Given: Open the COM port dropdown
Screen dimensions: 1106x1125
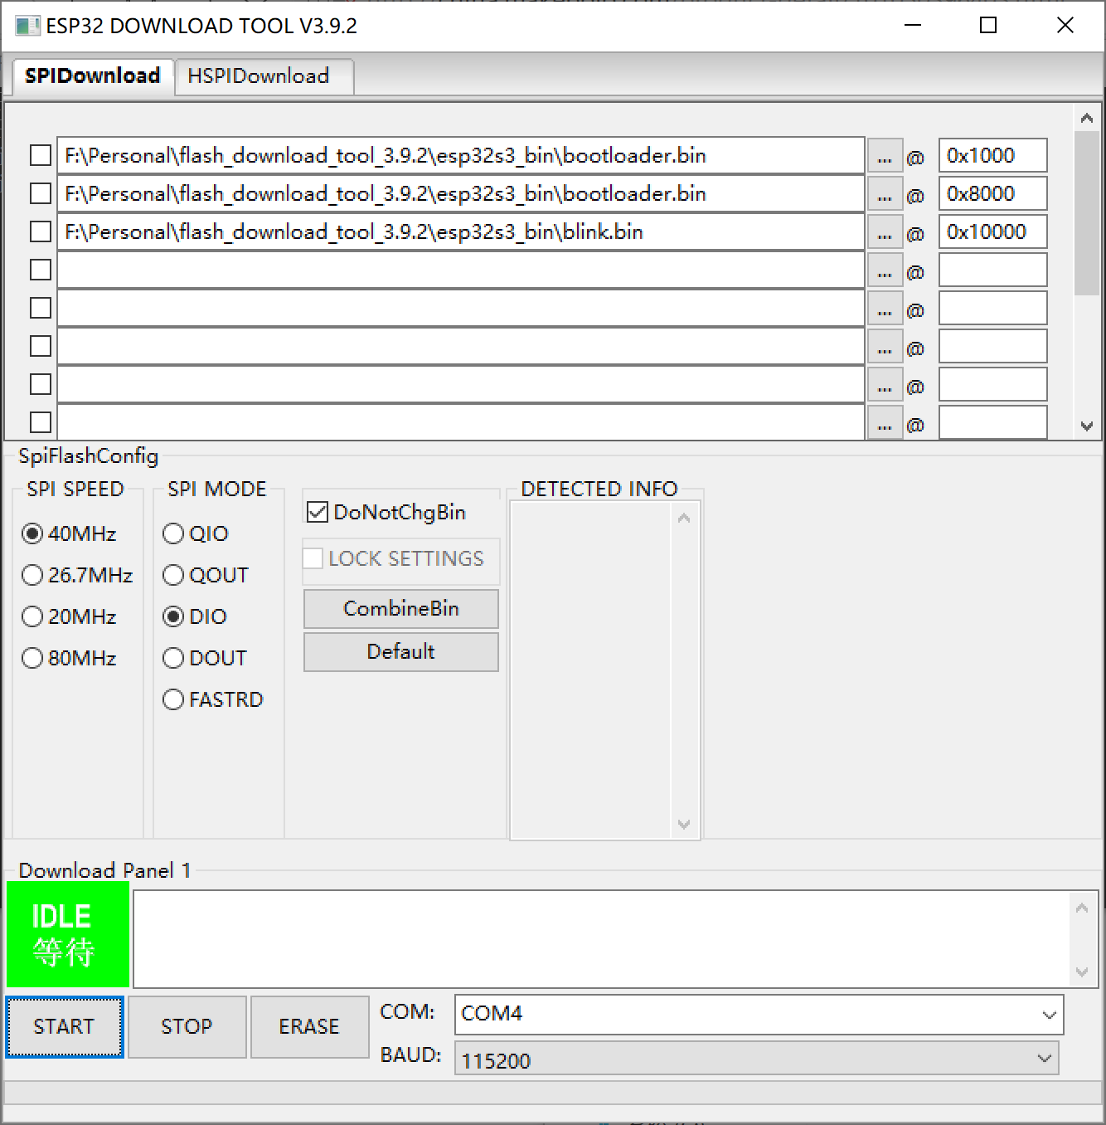Looking at the screenshot, I should 759,1014.
